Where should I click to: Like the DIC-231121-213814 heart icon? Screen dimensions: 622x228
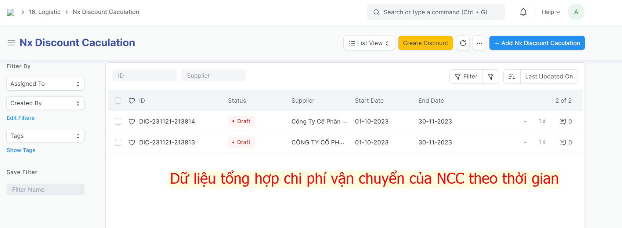132,121
